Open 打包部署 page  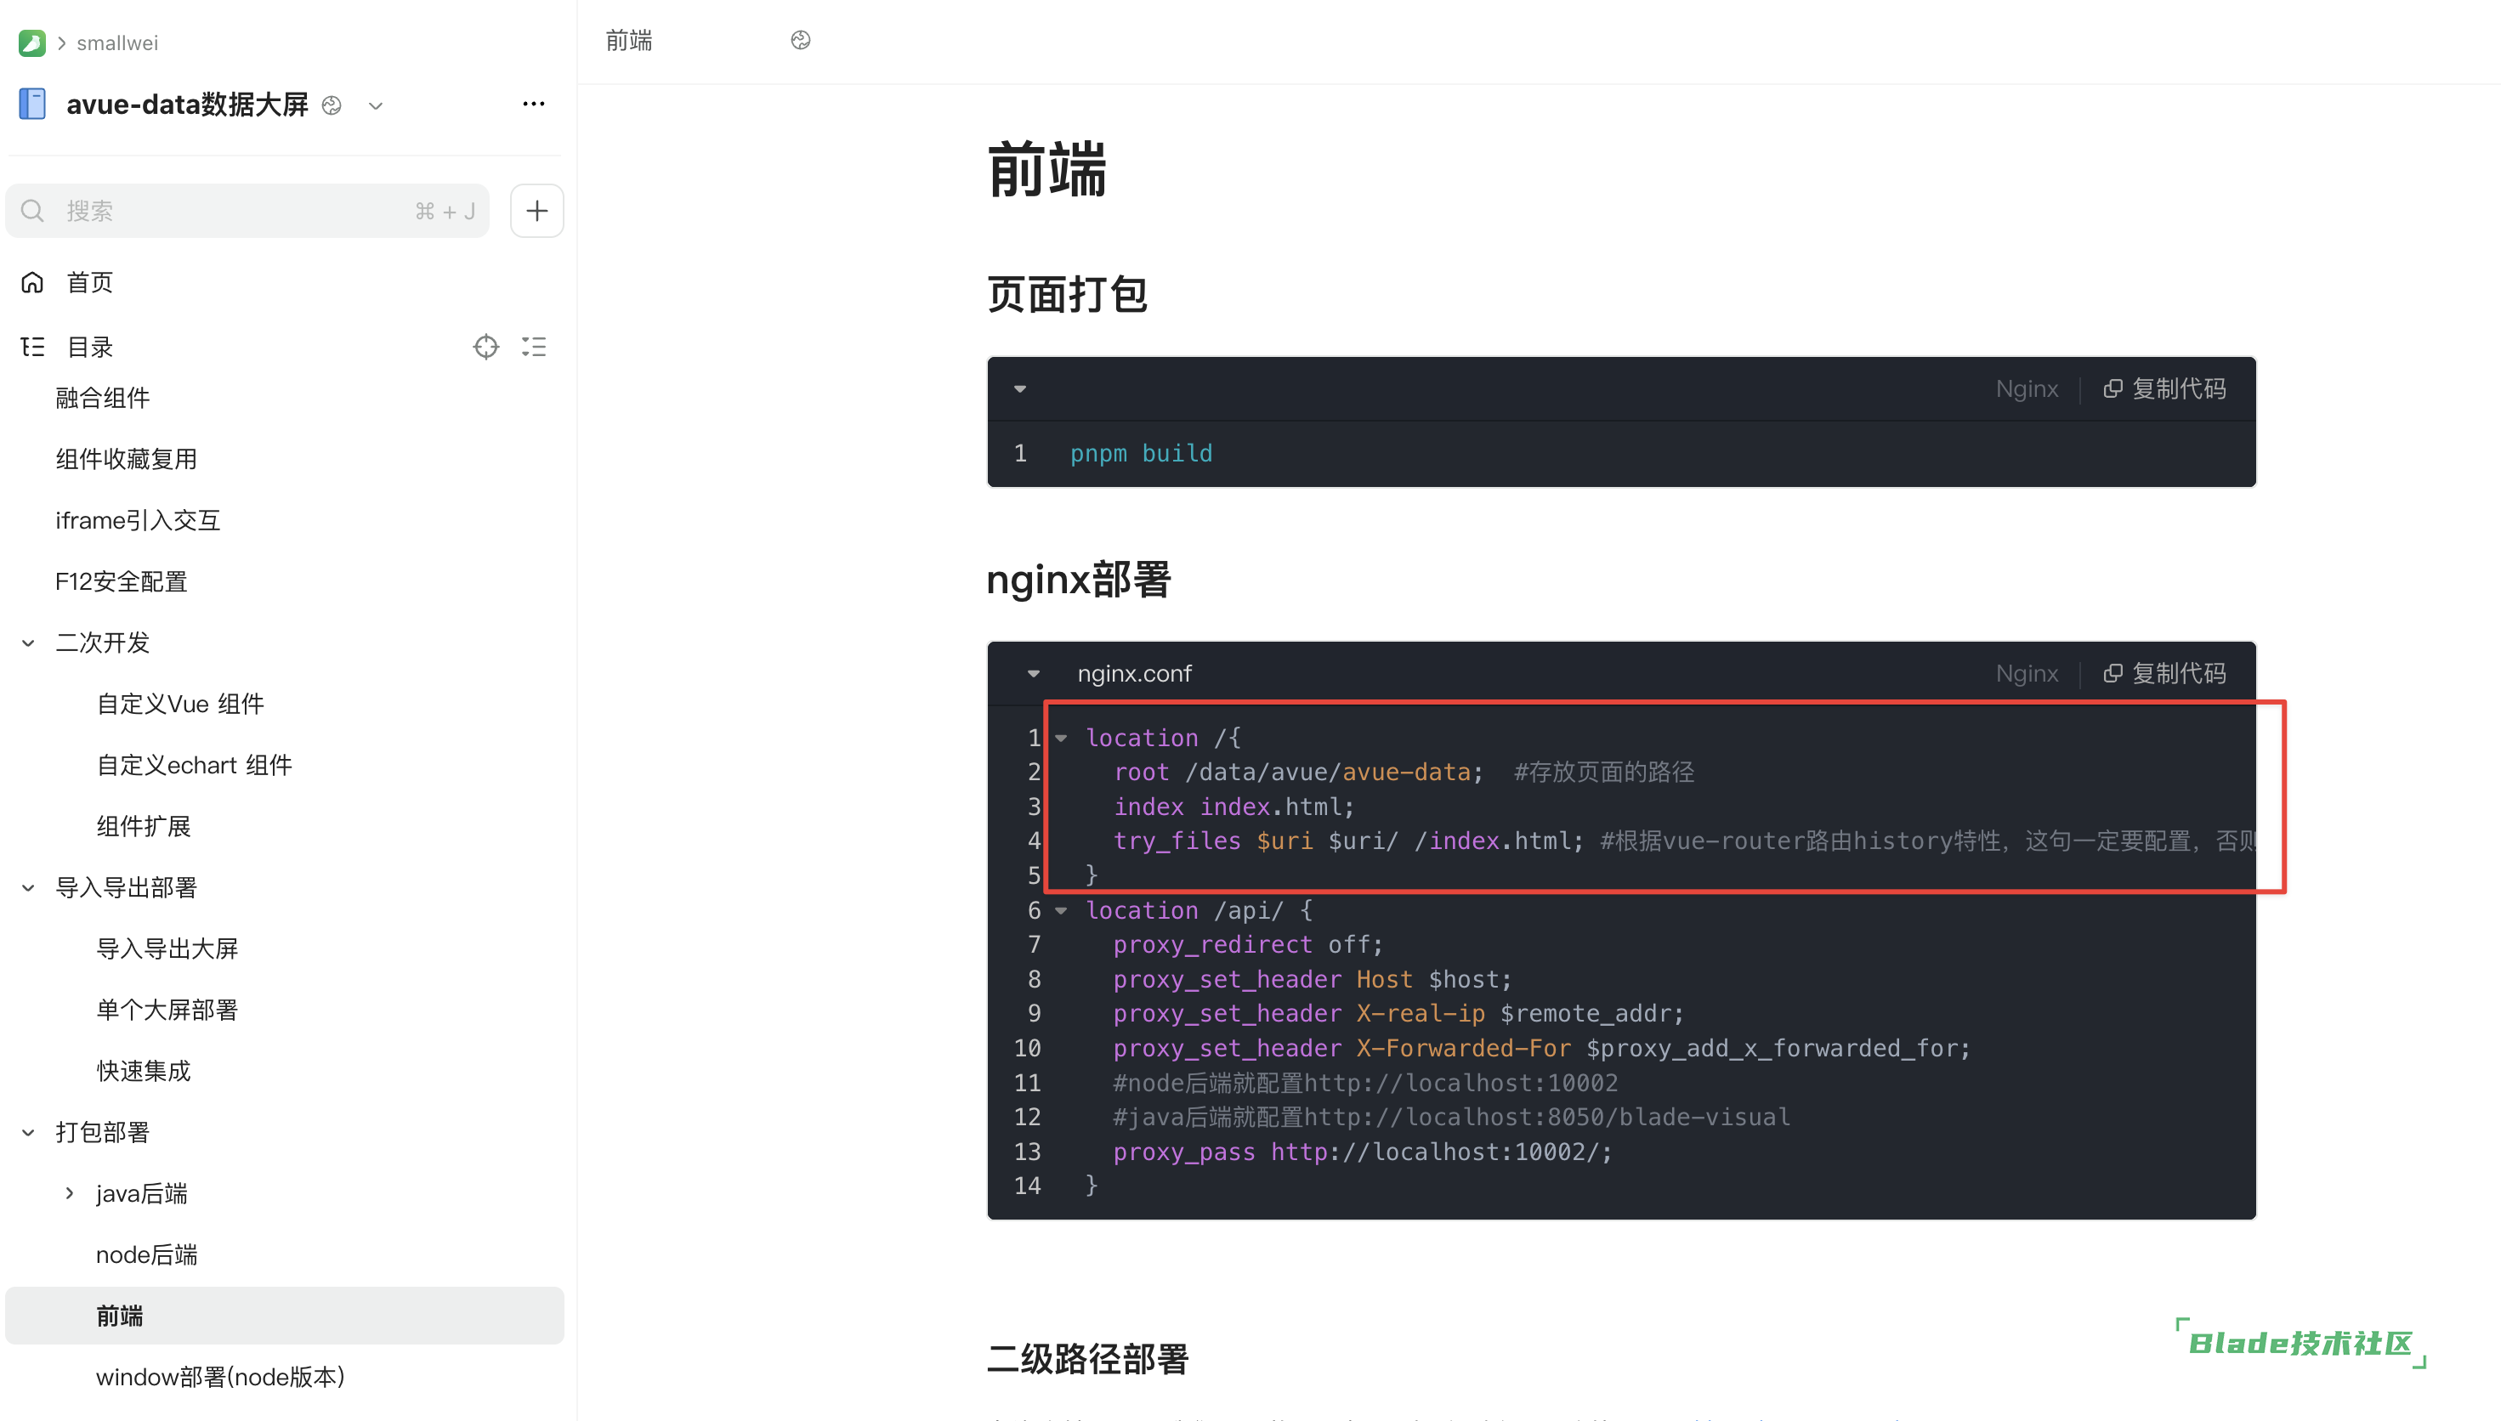point(103,1132)
